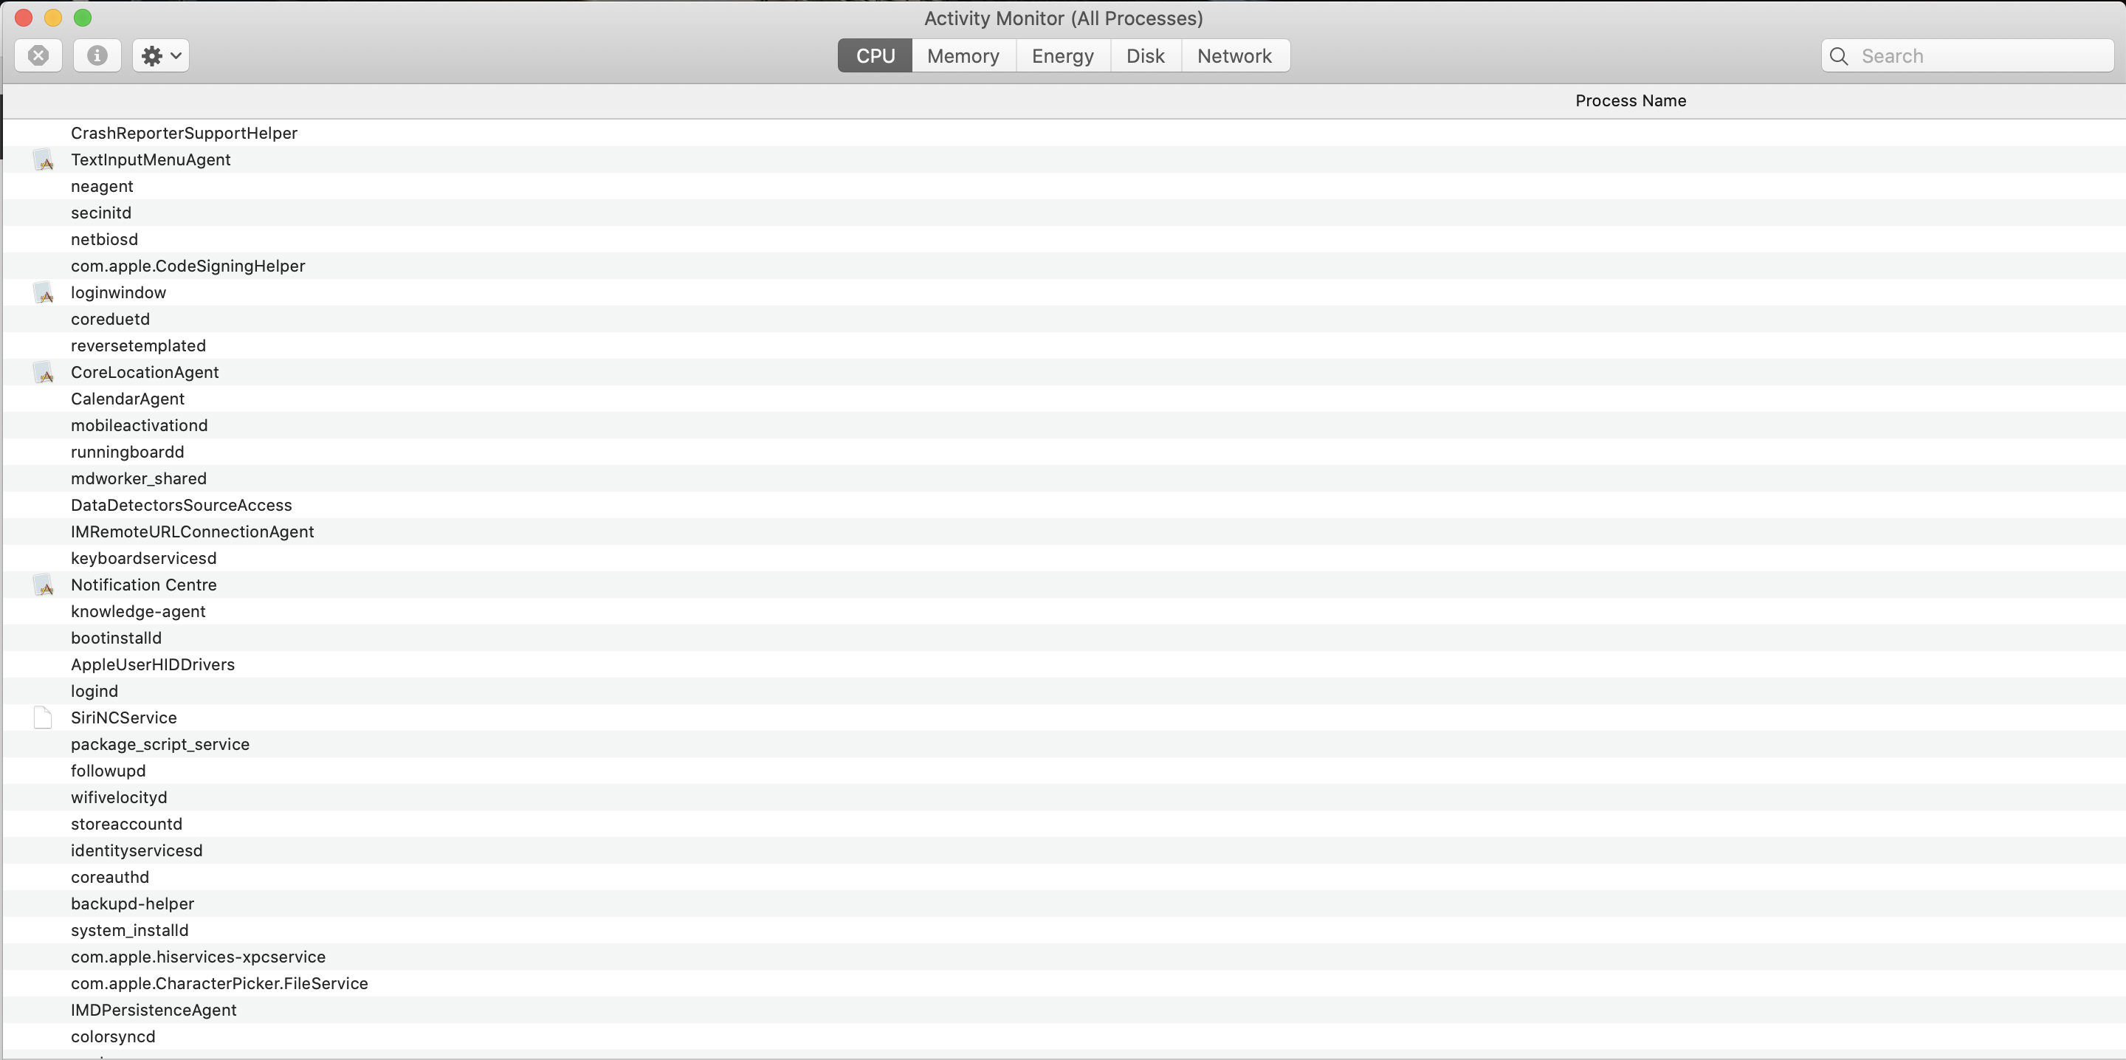
Task: Select the Network tab
Action: [1234, 56]
